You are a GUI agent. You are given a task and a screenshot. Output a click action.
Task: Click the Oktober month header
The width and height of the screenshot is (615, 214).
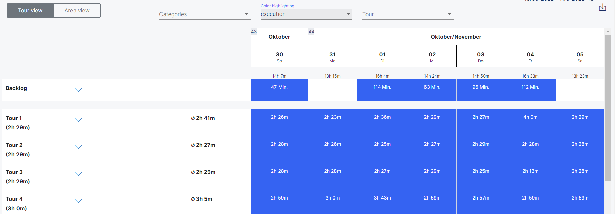pyautogui.click(x=279, y=37)
